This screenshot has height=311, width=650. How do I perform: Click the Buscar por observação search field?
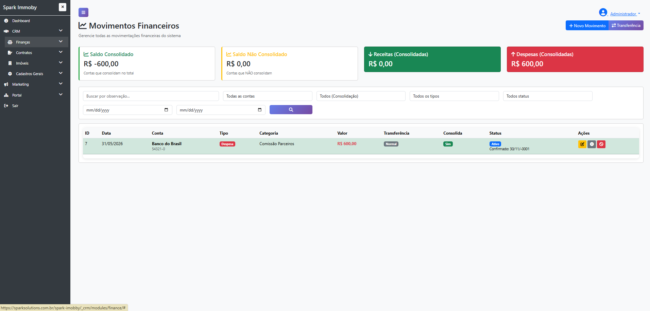[x=151, y=96]
